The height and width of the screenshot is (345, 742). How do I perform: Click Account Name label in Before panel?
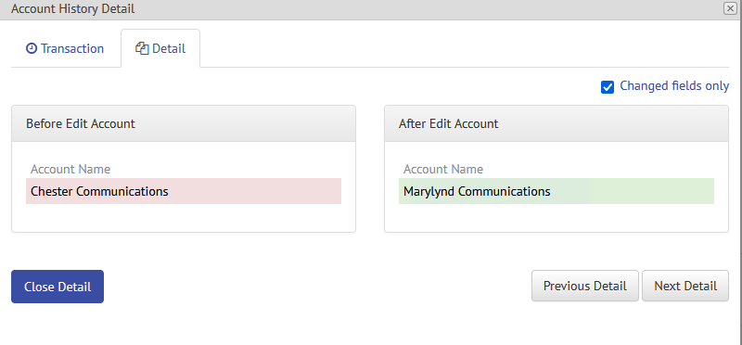coord(70,170)
